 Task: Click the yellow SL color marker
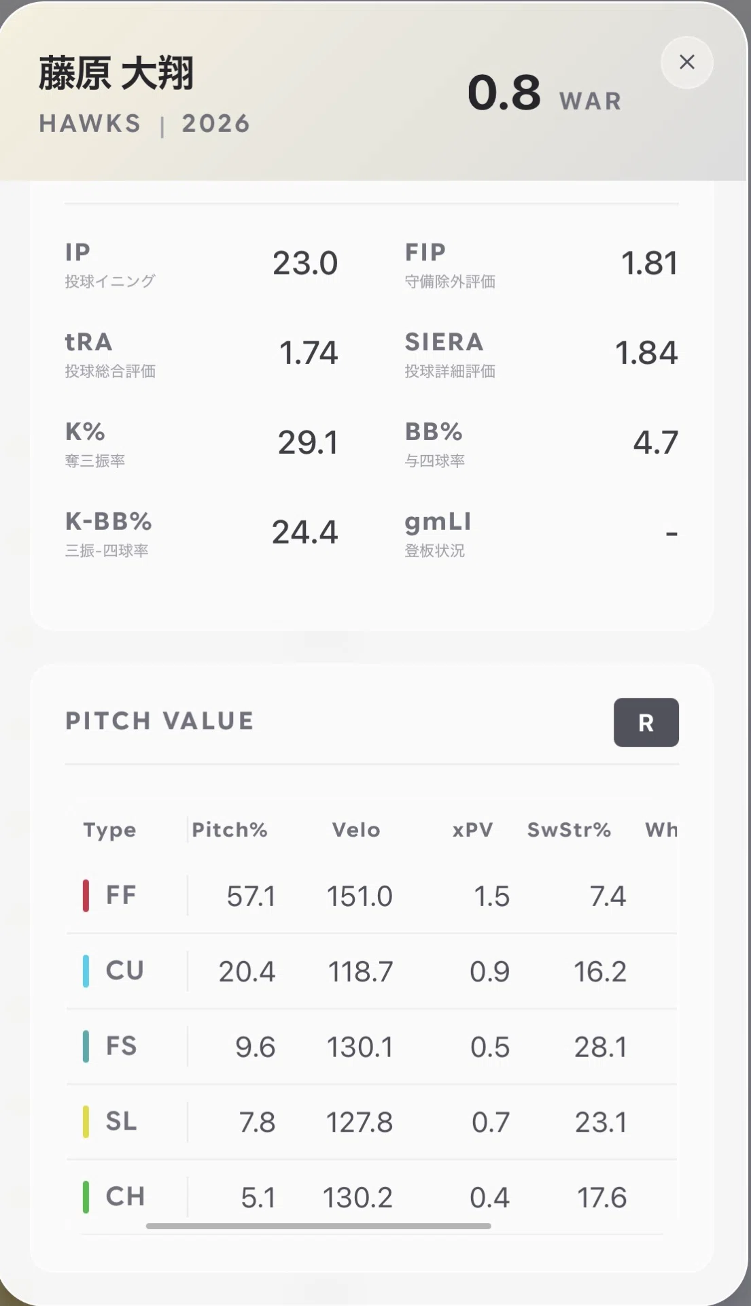(x=86, y=1122)
